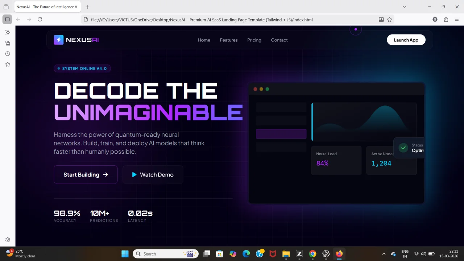Open ChatGPT app from the taskbar
464x261 pixels.
(326, 254)
